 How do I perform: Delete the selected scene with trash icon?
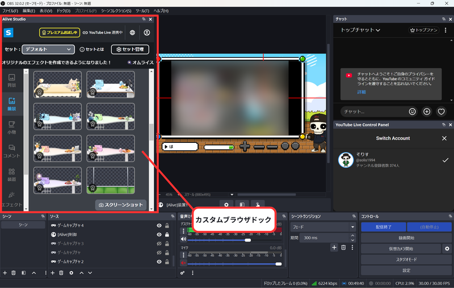[14, 273]
